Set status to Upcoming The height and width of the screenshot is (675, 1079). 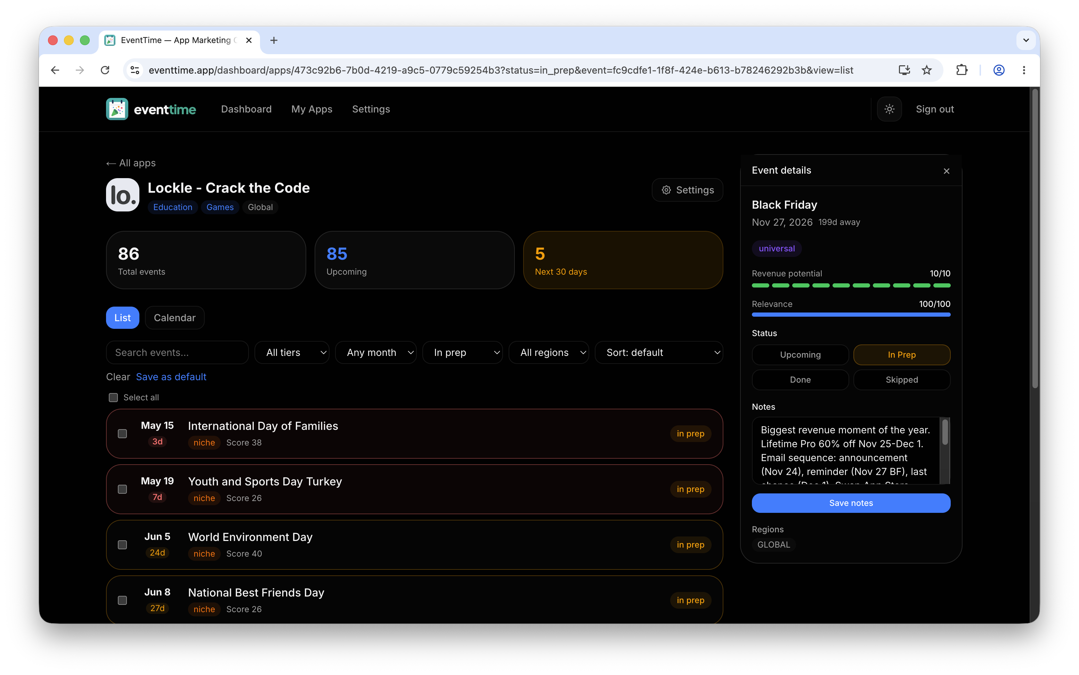(800, 355)
